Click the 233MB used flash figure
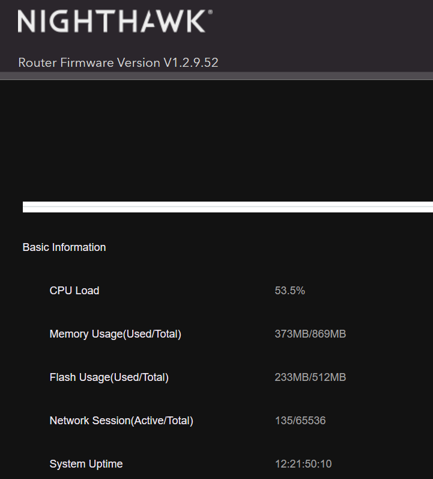 tap(291, 377)
